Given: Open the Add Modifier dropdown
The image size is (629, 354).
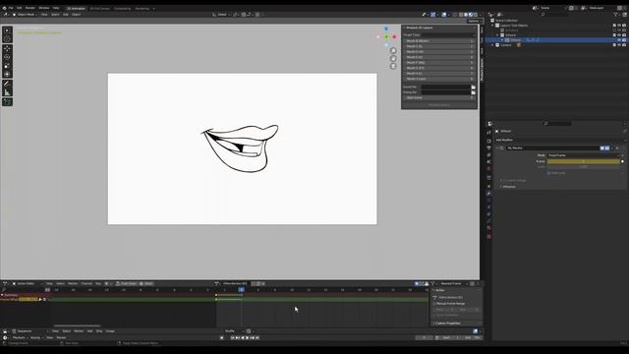Looking at the screenshot, I should pyautogui.click(x=560, y=140).
